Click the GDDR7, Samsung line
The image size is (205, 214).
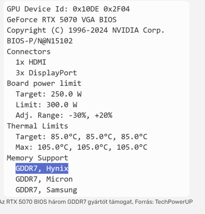tap(46, 190)
